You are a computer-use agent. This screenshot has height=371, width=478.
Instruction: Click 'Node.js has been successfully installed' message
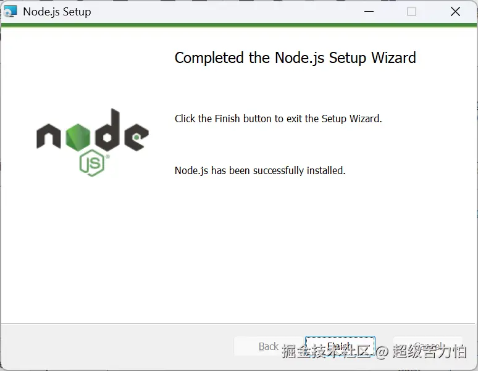260,170
